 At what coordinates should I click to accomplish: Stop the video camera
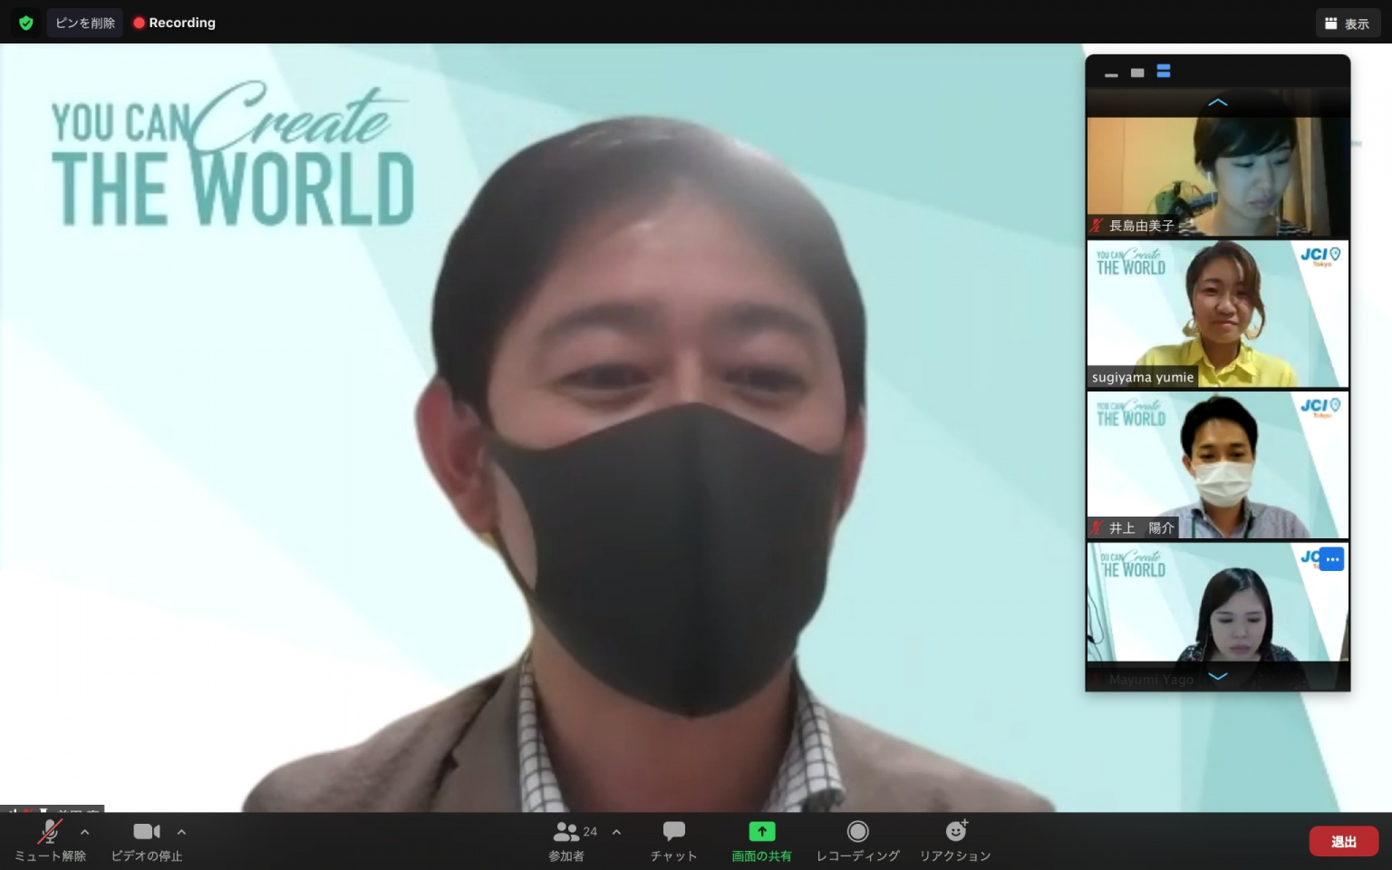[x=146, y=831]
